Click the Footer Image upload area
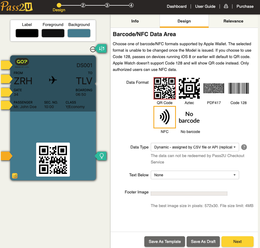 [189, 193]
